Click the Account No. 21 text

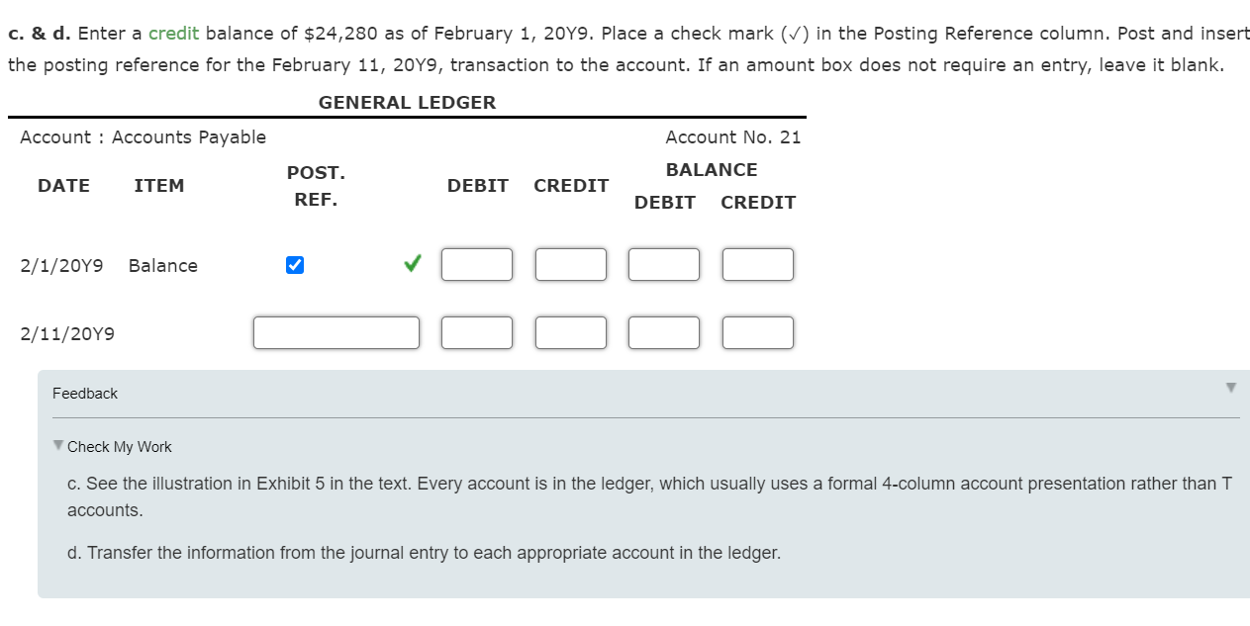pyautogui.click(x=734, y=136)
